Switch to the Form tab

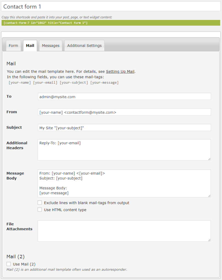13,46
